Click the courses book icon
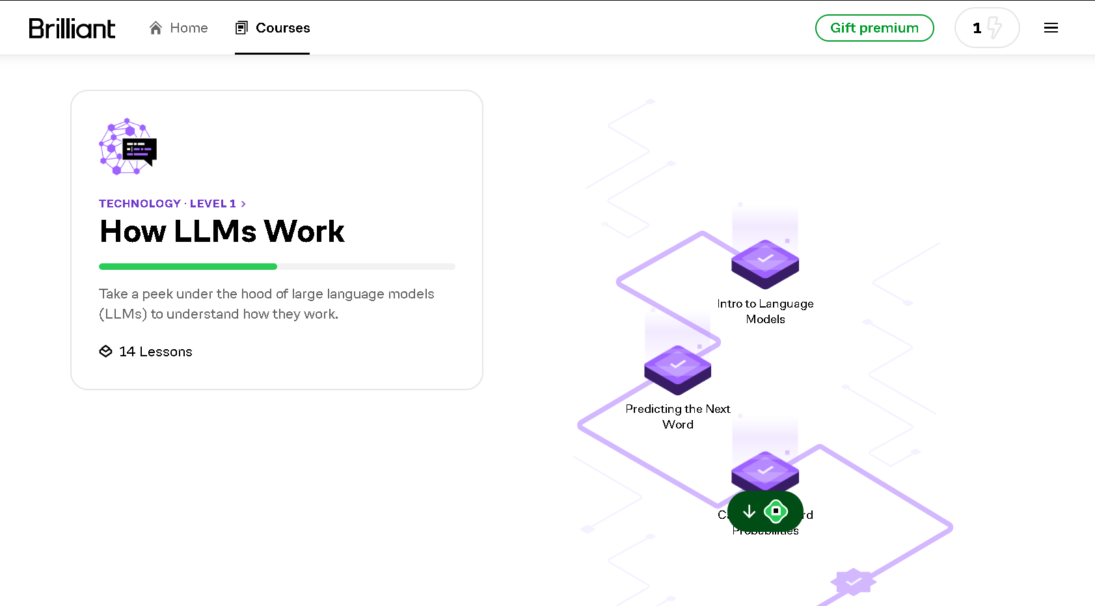The height and width of the screenshot is (606, 1095). pyautogui.click(x=241, y=28)
